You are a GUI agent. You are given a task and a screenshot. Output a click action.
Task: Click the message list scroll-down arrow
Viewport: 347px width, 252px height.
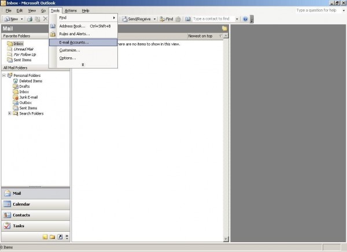tap(226, 239)
